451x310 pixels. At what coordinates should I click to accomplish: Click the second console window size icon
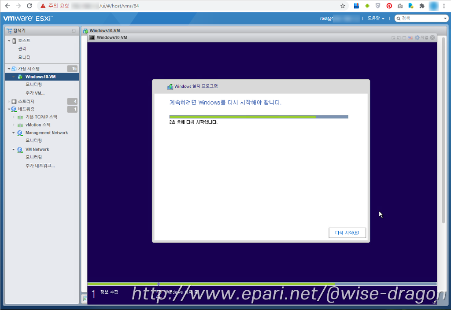[x=399, y=38]
